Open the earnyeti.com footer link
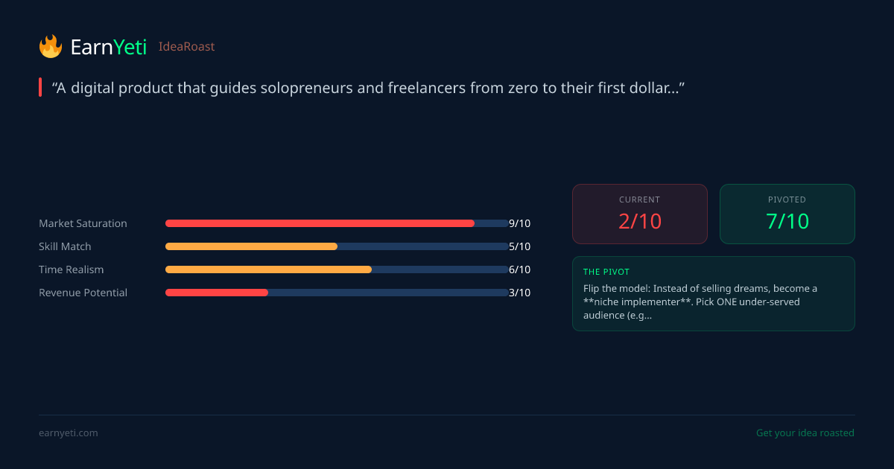 (x=68, y=433)
